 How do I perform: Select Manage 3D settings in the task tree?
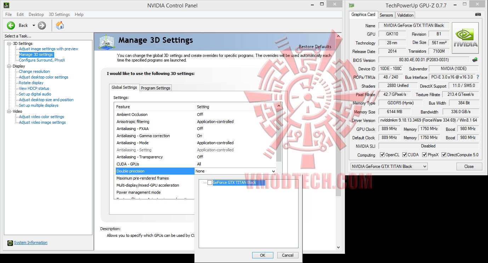(36, 55)
